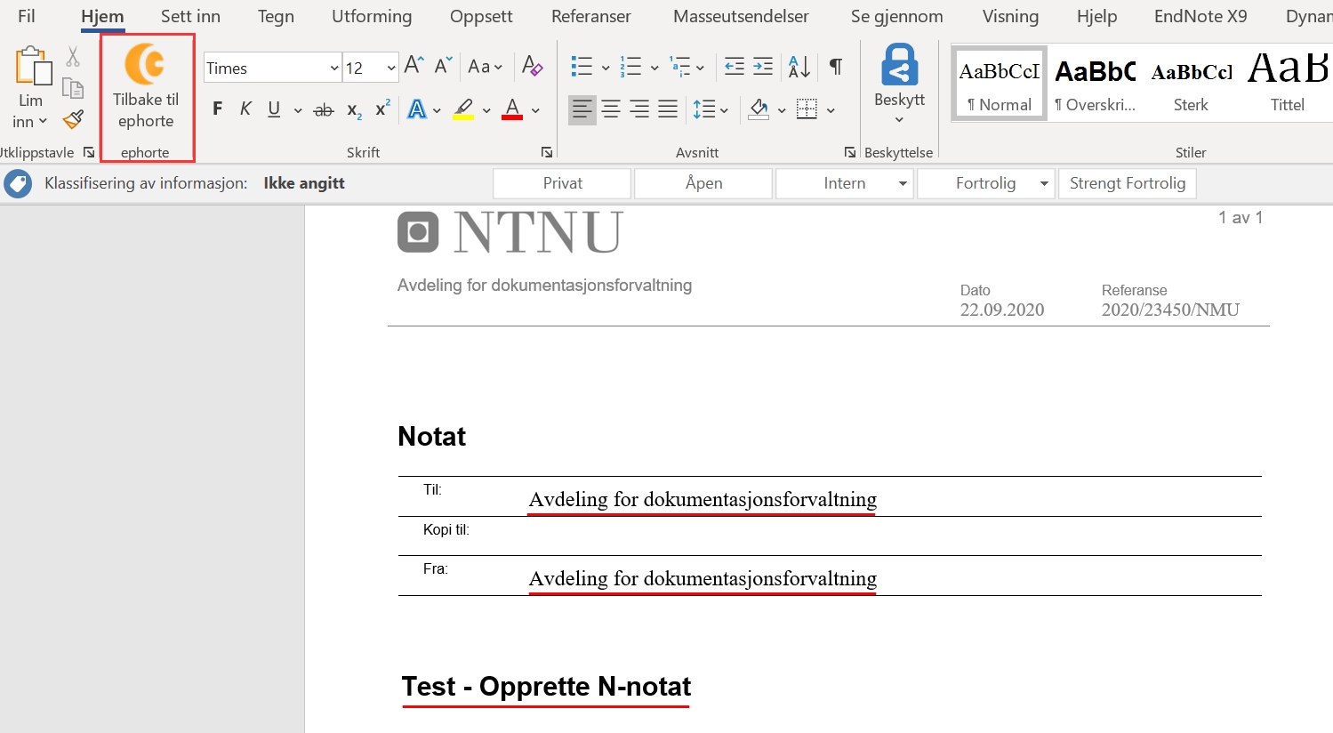1333x733 pixels.
Task: Toggle bold formatting (F)
Action: [x=218, y=109]
